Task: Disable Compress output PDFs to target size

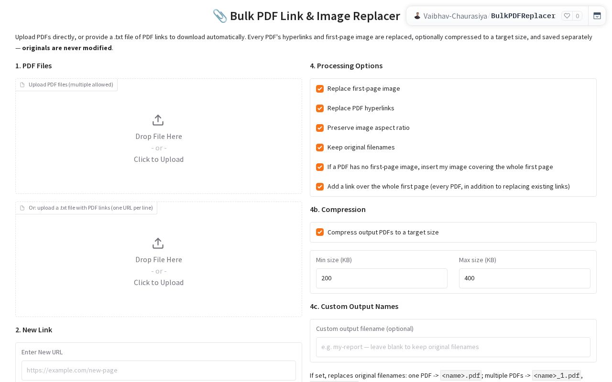Action: 320,233
